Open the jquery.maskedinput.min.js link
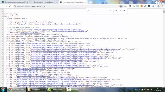The image size is (165, 92). click(55, 85)
